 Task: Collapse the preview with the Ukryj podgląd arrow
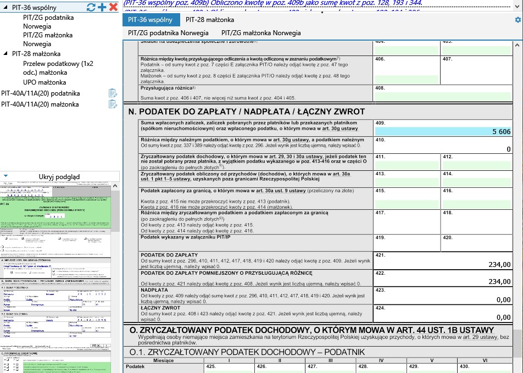(x=5, y=176)
